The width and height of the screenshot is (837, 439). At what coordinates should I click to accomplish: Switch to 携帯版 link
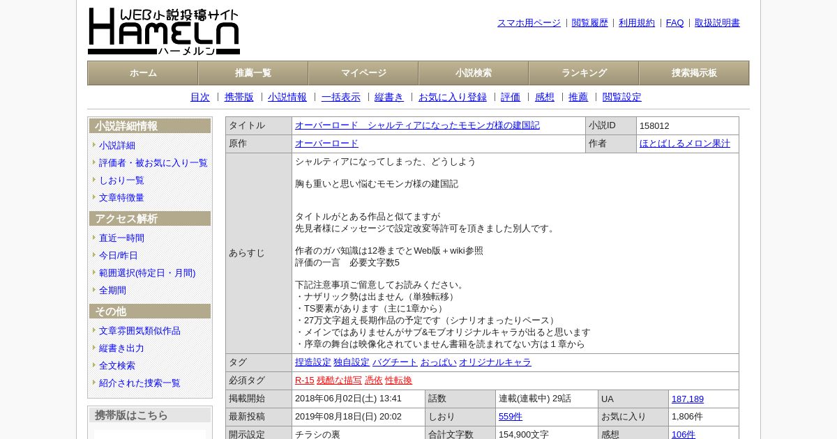click(239, 98)
